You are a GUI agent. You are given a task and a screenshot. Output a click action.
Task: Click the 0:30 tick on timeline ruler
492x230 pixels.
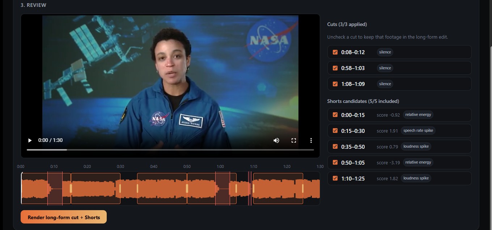coord(120,166)
